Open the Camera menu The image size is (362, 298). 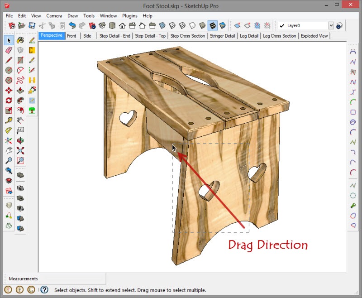54,16
